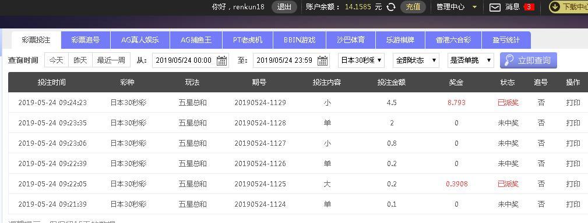Click the 立即查询 search button
The width and height of the screenshot is (588, 223).
click(529, 60)
